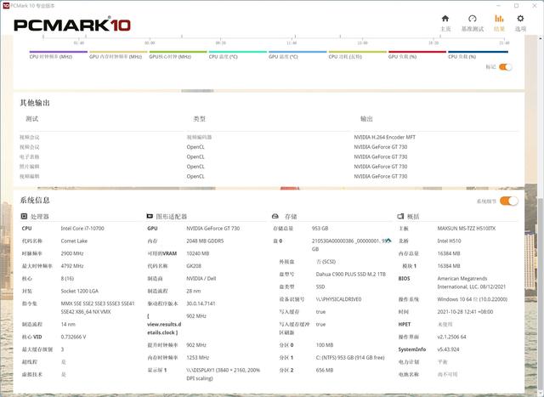Click the 输出 column header
The image size is (544, 397).
pyautogui.click(x=366, y=119)
